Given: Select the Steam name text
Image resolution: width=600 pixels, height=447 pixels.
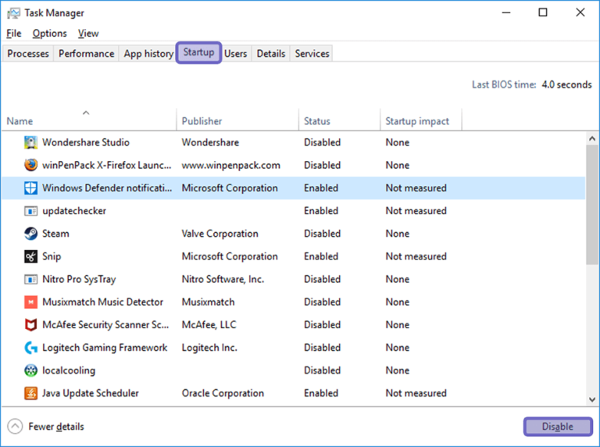Looking at the screenshot, I should click(x=55, y=234).
